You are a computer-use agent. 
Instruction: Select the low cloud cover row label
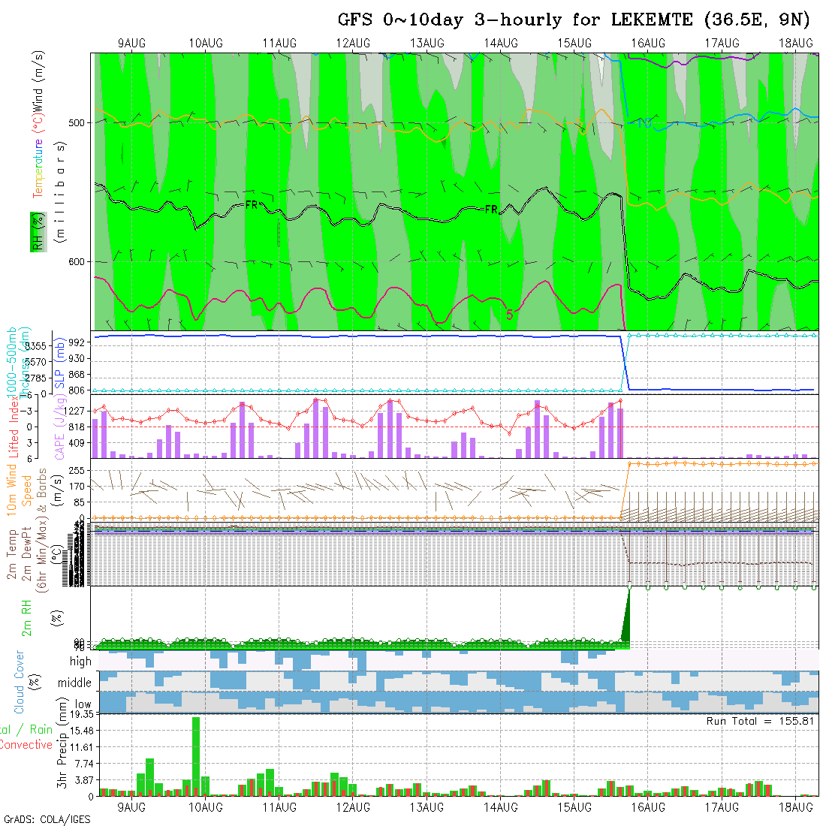pyautogui.click(x=83, y=704)
